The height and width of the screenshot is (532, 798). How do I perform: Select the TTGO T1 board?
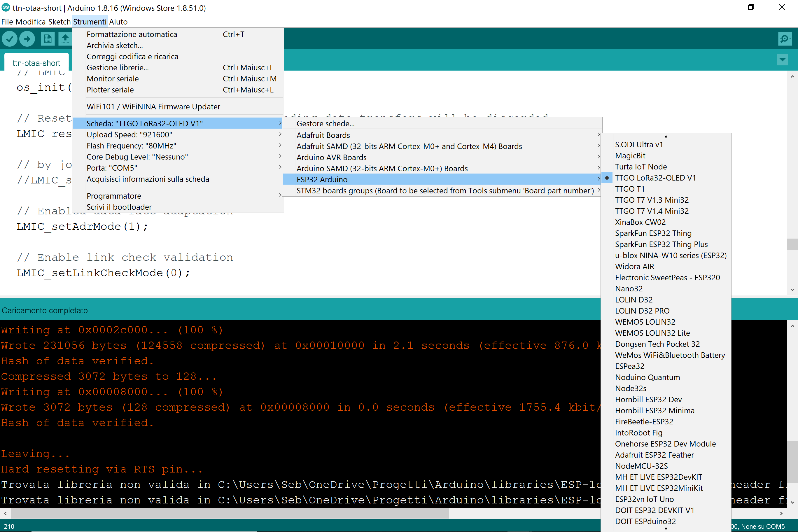[x=666, y=189]
